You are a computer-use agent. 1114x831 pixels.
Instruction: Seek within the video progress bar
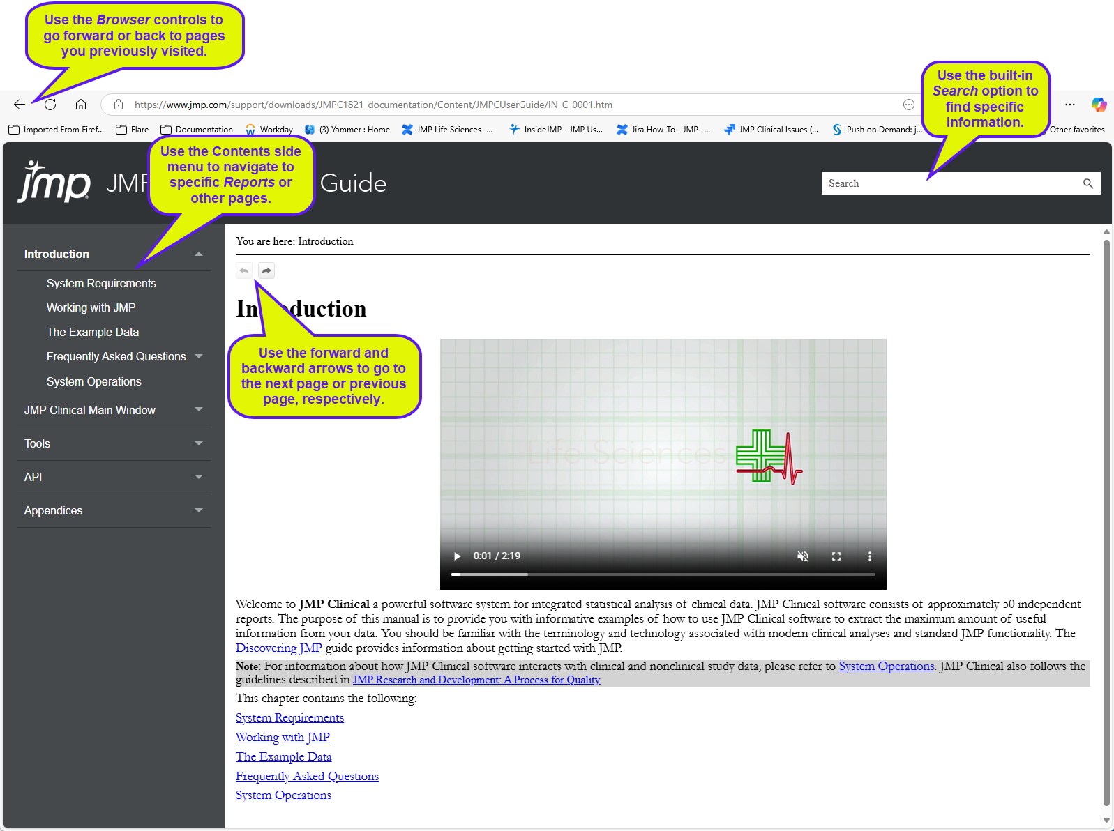pyautogui.click(x=663, y=574)
